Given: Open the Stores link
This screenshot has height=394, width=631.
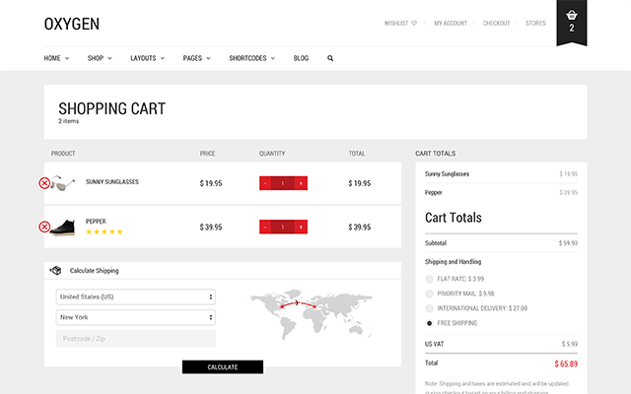Looking at the screenshot, I should click(535, 24).
